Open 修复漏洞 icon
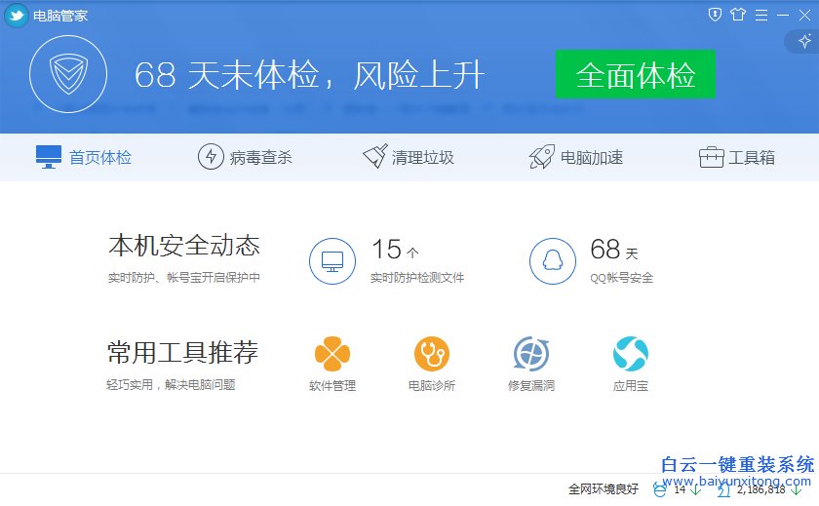The image size is (819, 506). click(x=531, y=354)
